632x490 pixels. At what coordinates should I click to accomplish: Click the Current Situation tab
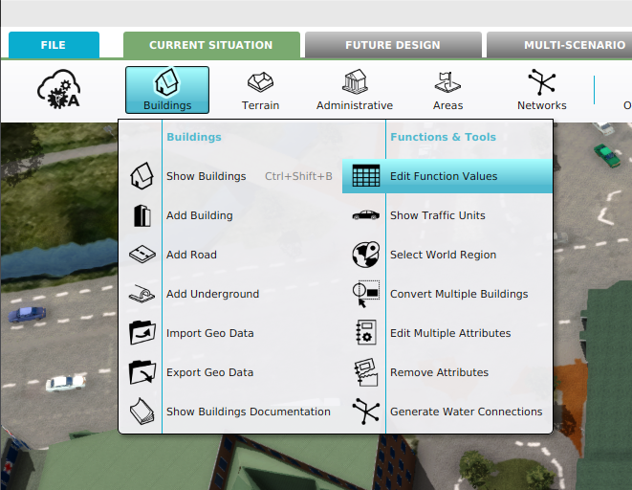(210, 45)
